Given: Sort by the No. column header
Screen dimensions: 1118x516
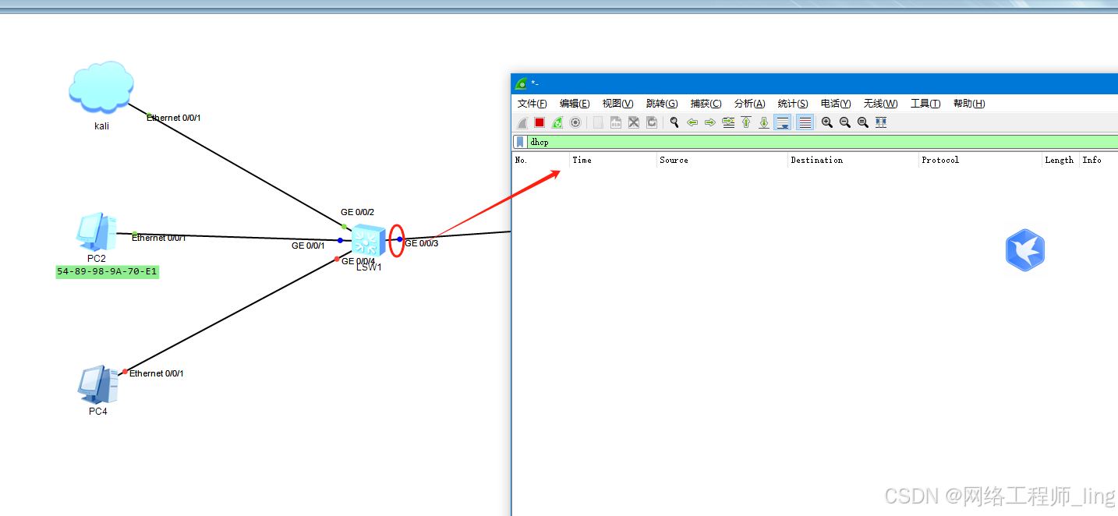Looking at the screenshot, I should 541,160.
